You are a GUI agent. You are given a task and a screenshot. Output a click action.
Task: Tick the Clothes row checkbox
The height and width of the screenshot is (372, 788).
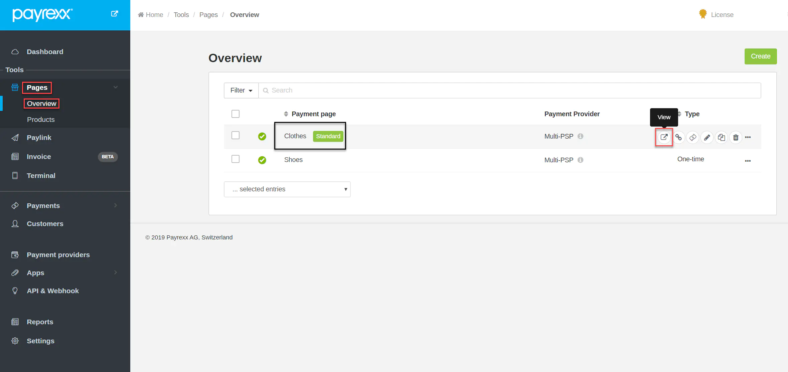pos(235,135)
